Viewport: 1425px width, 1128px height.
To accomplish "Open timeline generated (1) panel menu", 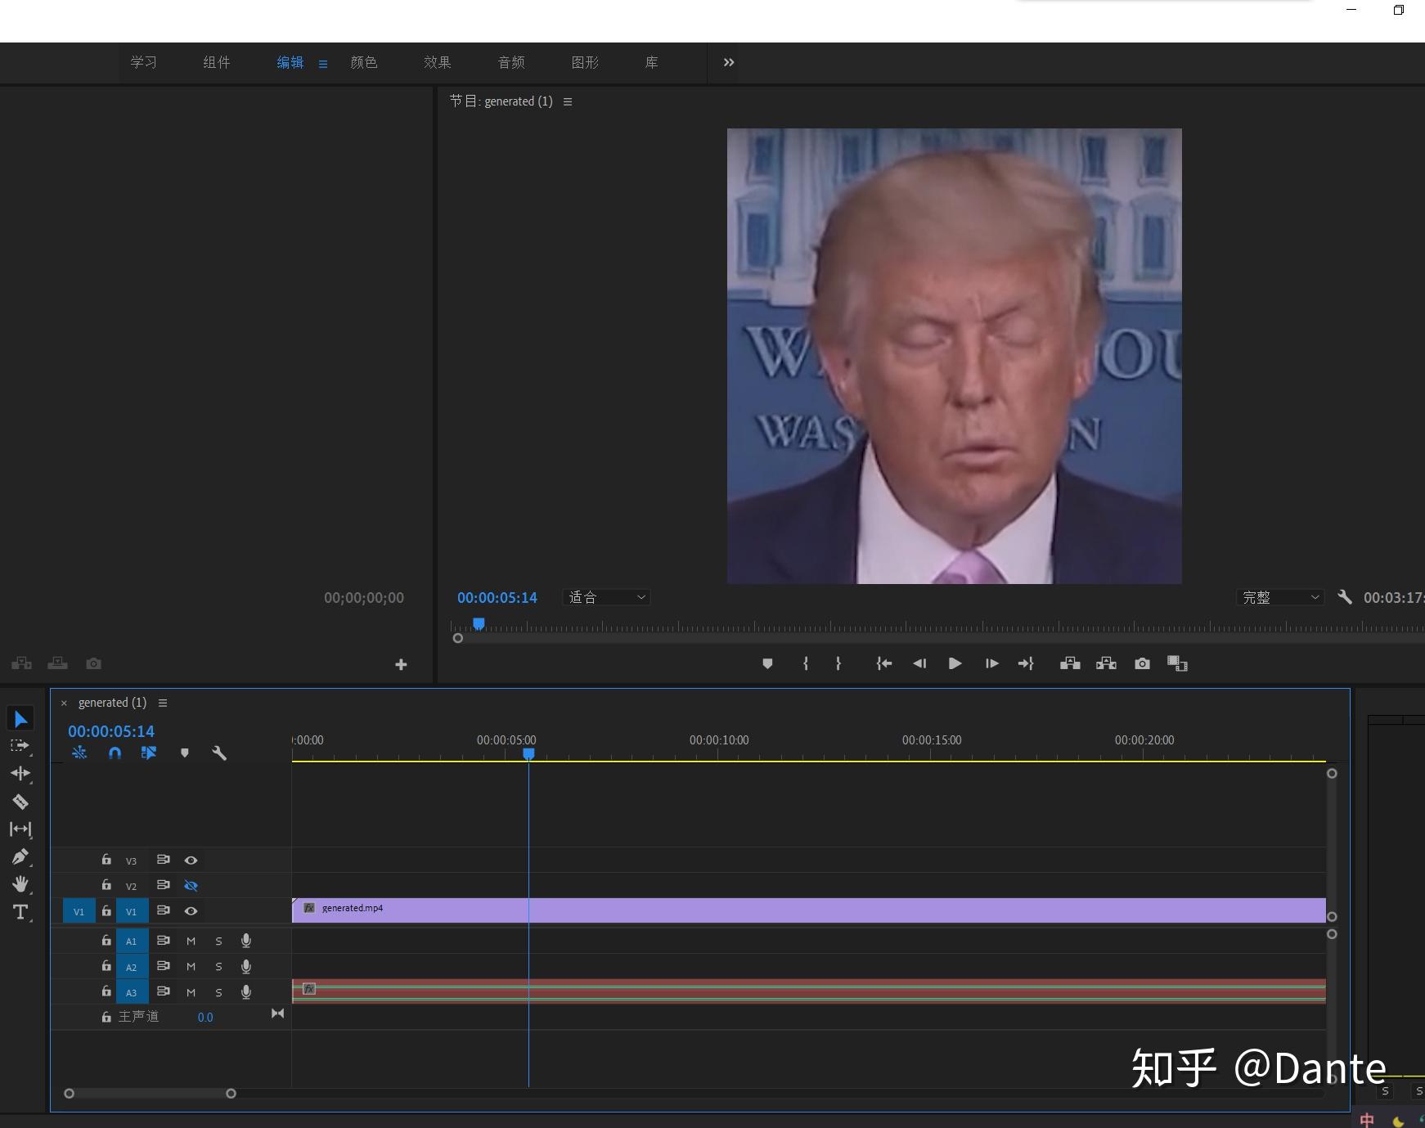I will tap(163, 703).
